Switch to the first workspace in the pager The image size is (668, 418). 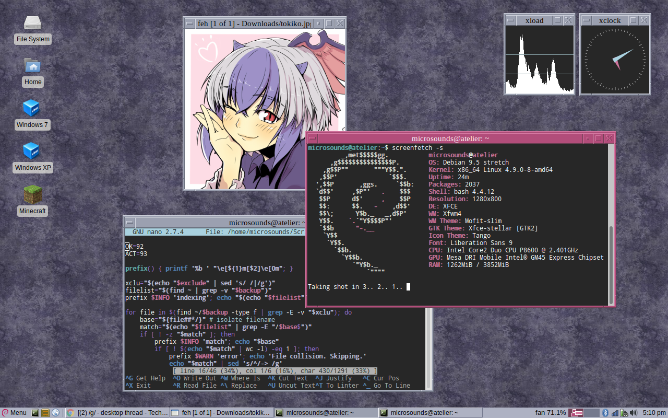576,413
